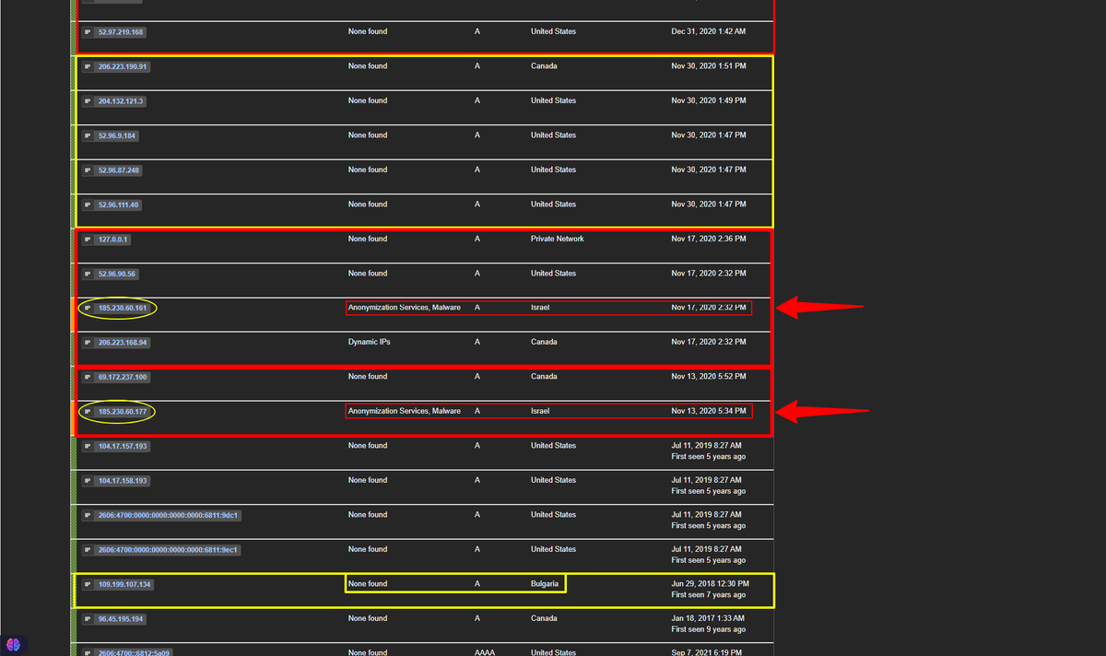Click the IP icon beside 69.172.237.100
This screenshot has height=656, width=1106.
coord(88,377)
